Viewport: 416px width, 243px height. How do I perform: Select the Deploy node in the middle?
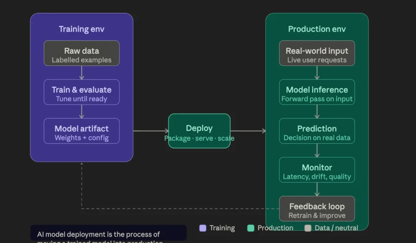[199, 131]
